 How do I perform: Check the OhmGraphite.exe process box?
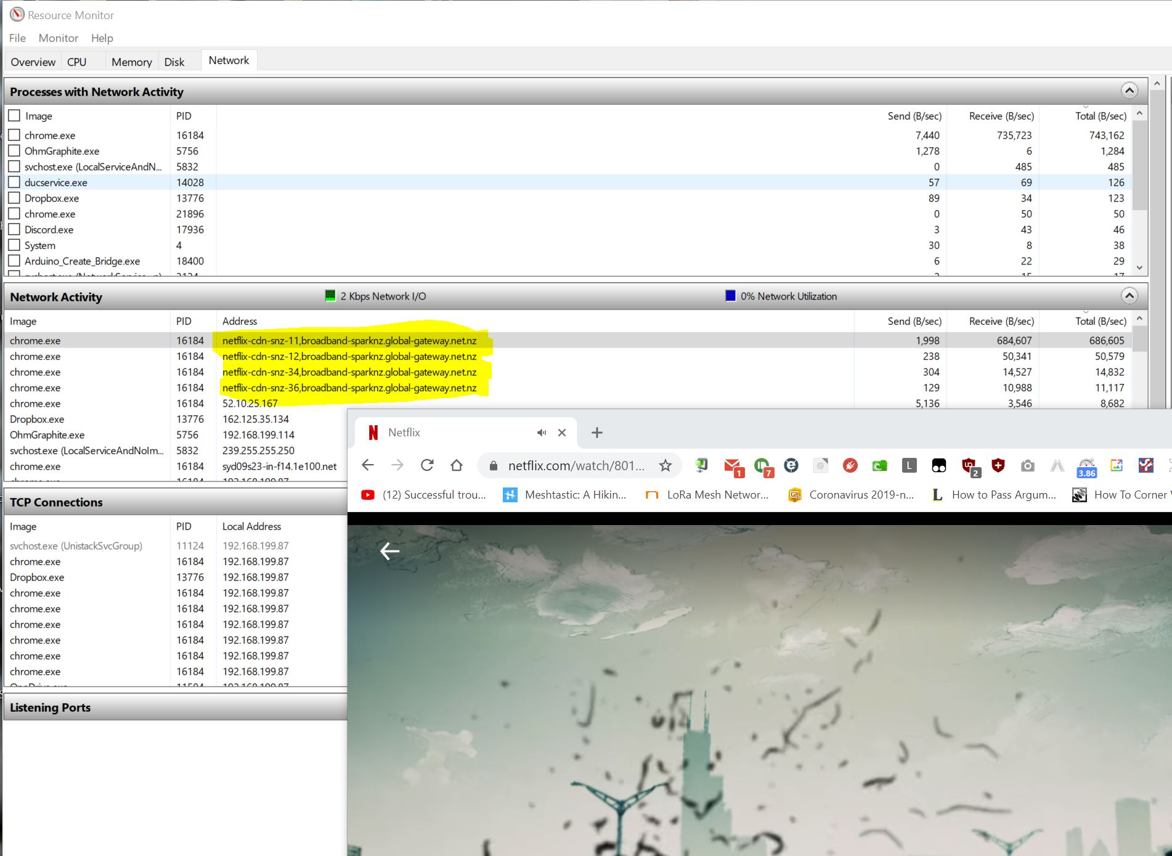click(14, 151)
